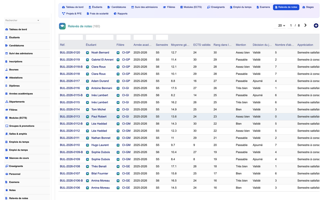Image resolution: width=323 pixels, height=200 pixels.
Task: Click the Semestre filter input field
Action: click(x=162, y=37)
